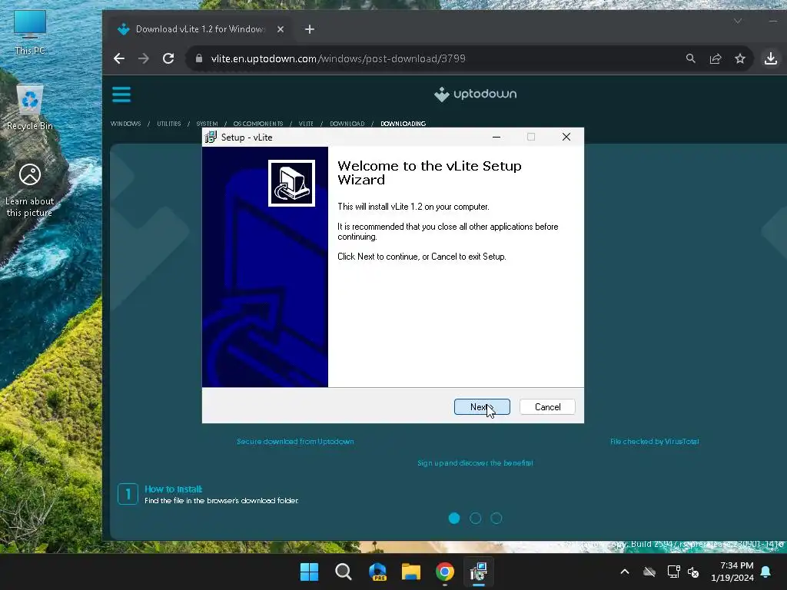Screen dimensions: 787x590
Task: Click the vLite setup taskbar icon
Action: point(479,572)
